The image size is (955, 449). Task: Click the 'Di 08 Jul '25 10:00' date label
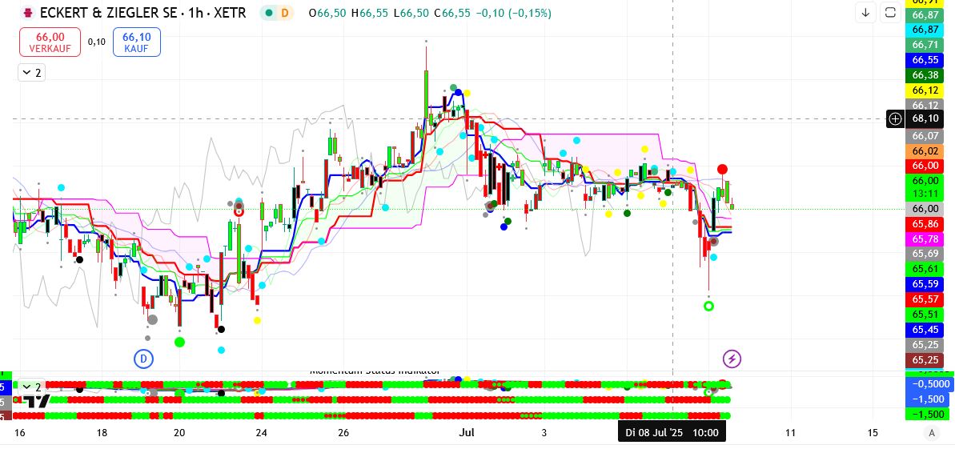(x=672, y=433)
